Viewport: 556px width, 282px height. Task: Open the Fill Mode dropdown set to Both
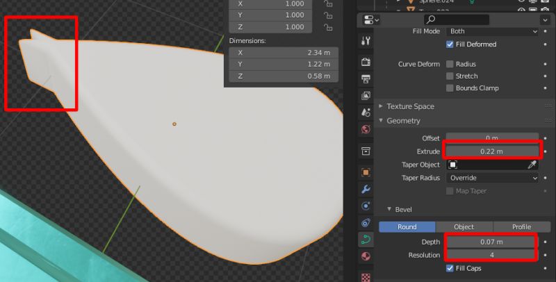492,31
